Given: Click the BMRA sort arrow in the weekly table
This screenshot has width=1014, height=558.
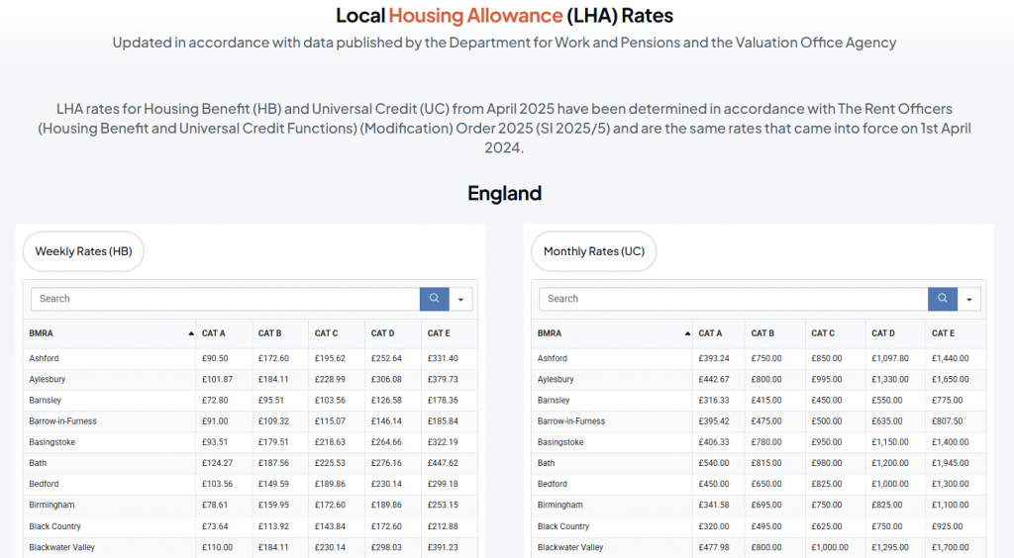Looking at the screenshot, I should coord(191,333).
